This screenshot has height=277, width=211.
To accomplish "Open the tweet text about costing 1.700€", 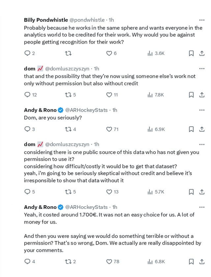I will pyautogui.click(x=109, y=218).
